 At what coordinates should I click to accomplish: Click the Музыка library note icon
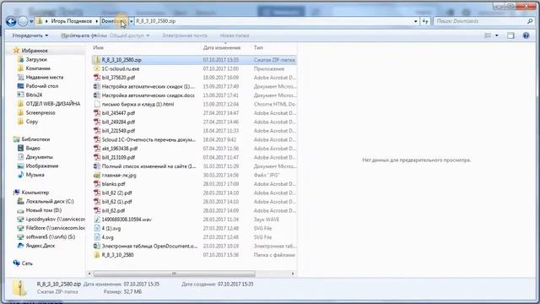tap(20, 175)
